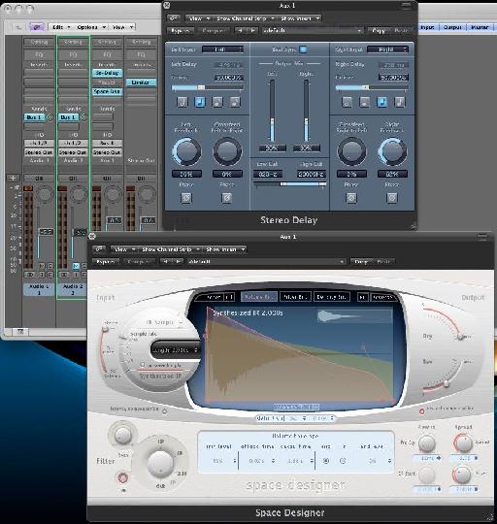The image size is (497, 524).
Task: Select the first left delay note value
Action: click(182, 102)
